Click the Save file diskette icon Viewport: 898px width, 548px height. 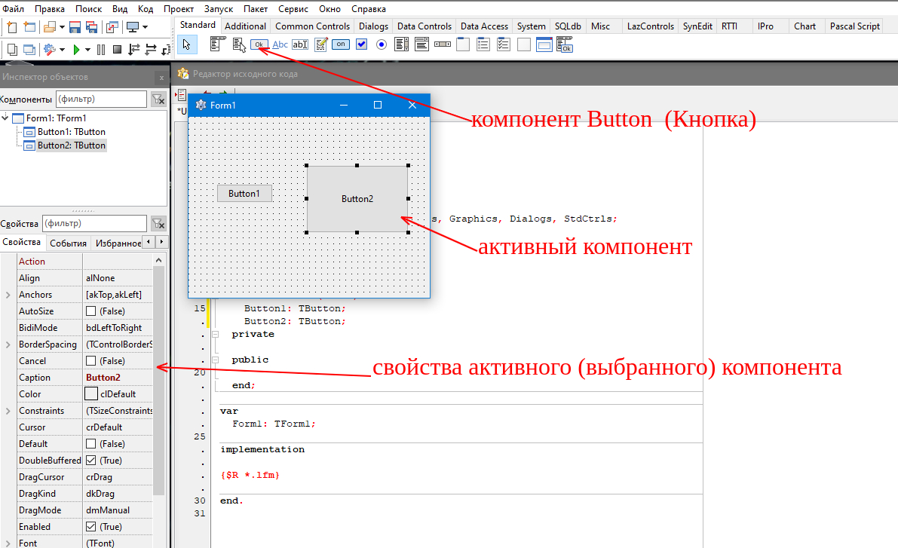tap(75, 27)
